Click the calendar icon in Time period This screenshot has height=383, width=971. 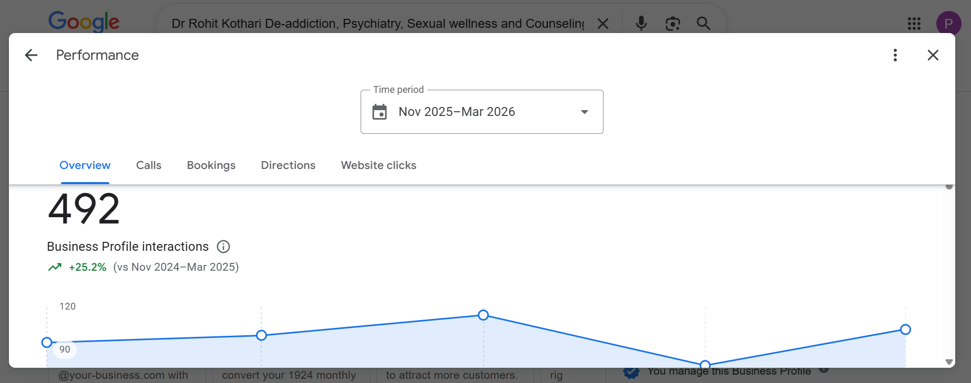point(380,112)
